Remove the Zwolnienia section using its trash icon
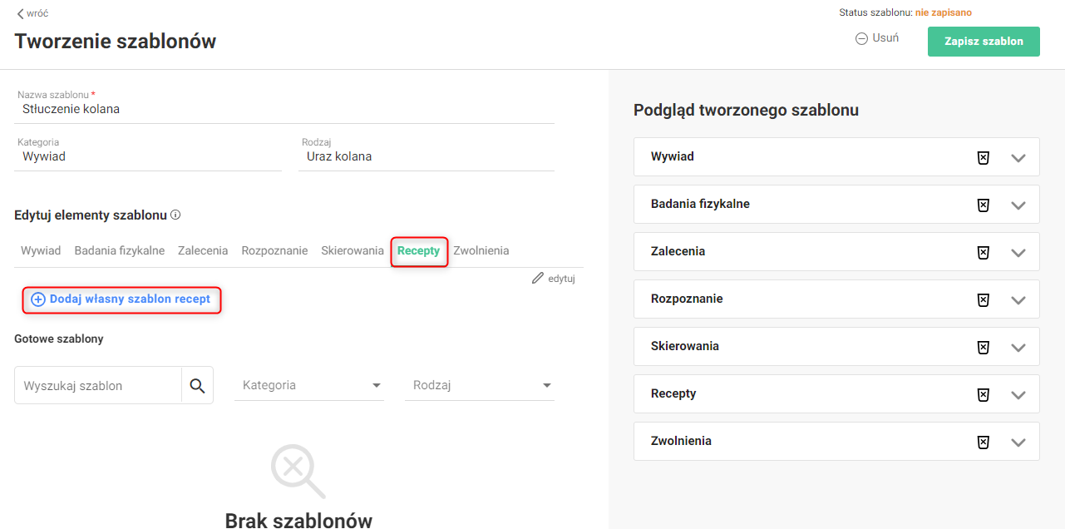 [983, 442]
